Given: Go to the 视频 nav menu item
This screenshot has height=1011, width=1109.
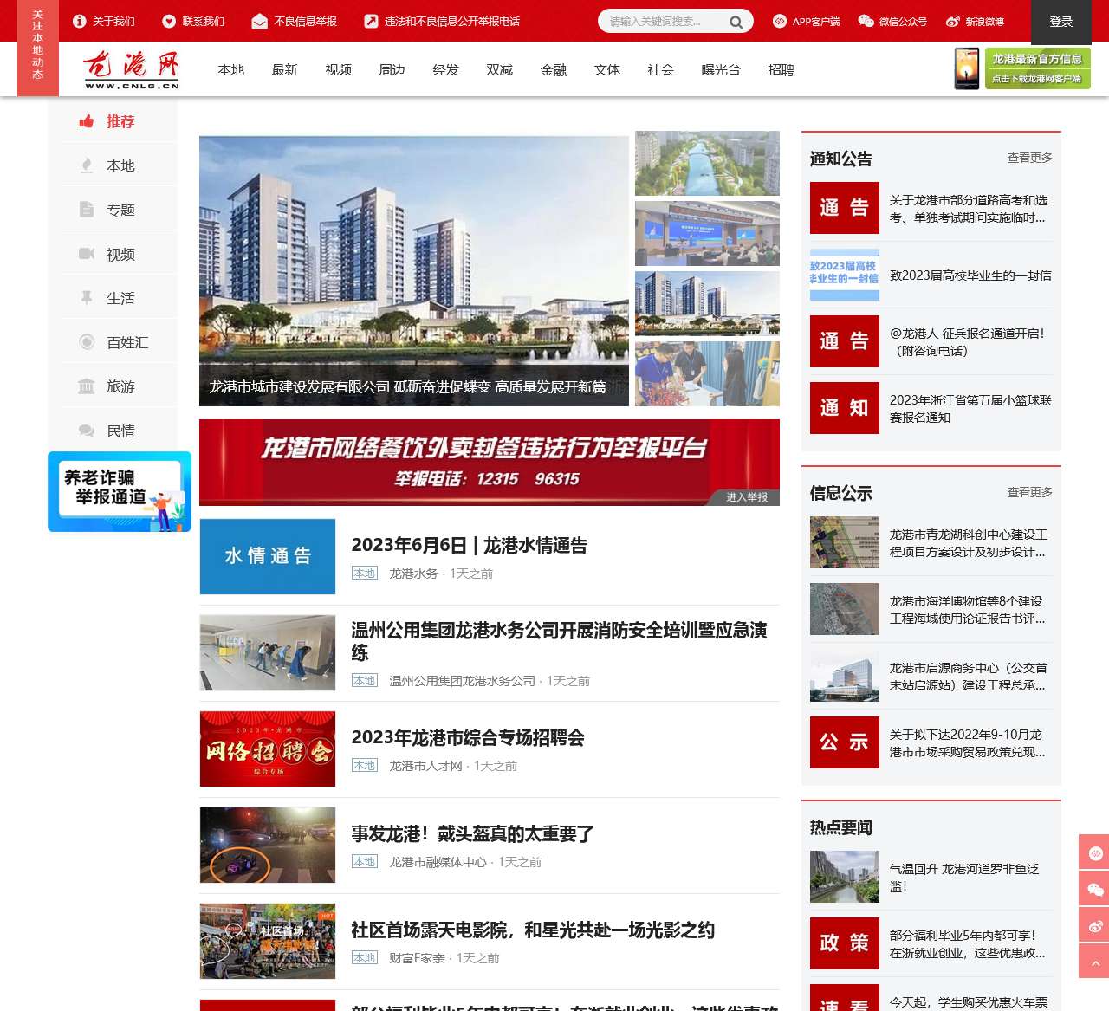Looking at the screenshot, I should click(x=339, y=69).
